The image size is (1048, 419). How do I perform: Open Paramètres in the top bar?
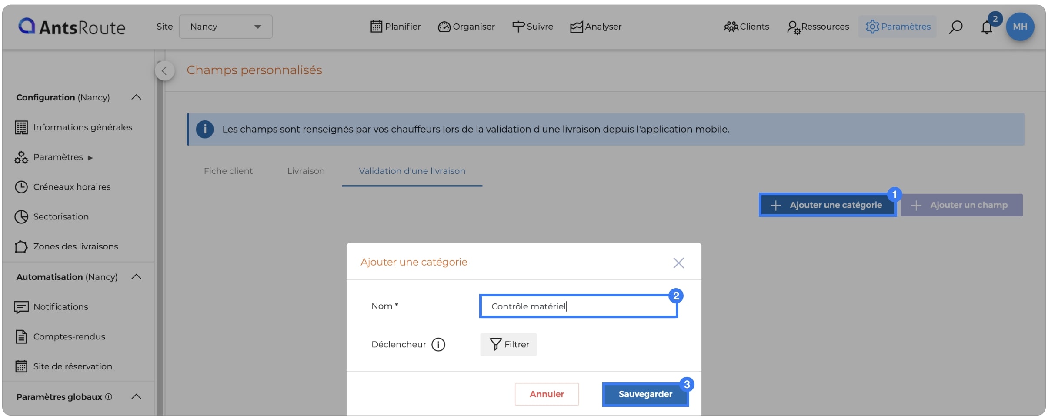tap(898, 27)
